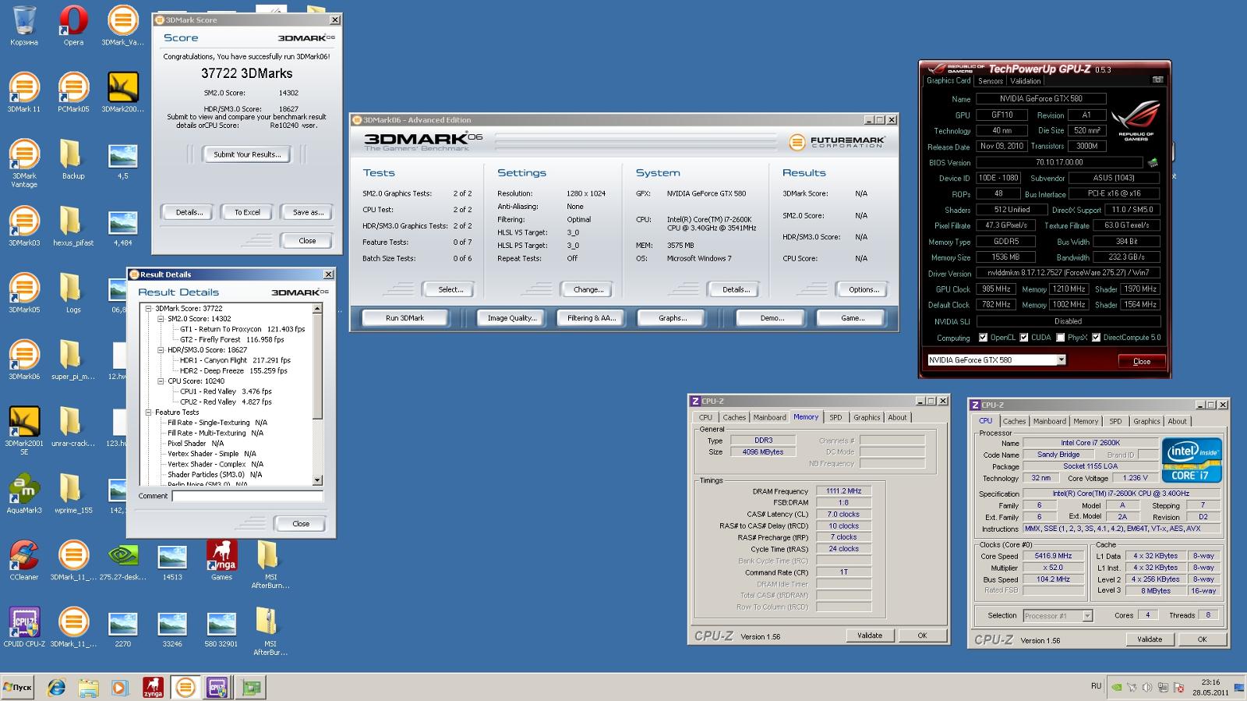Launch the Opera browser desktop icon
The width and height of the screenshot is (1247, 701).
(73, 26)
